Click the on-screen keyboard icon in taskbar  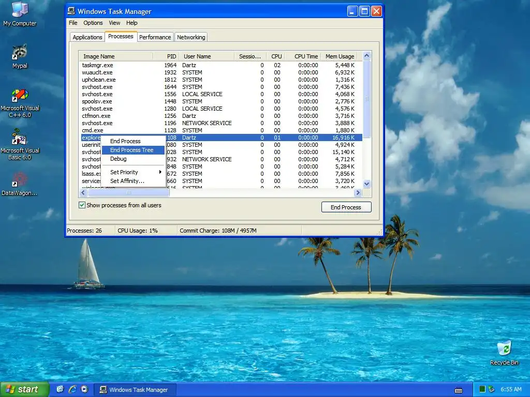(x=459, y=390)
